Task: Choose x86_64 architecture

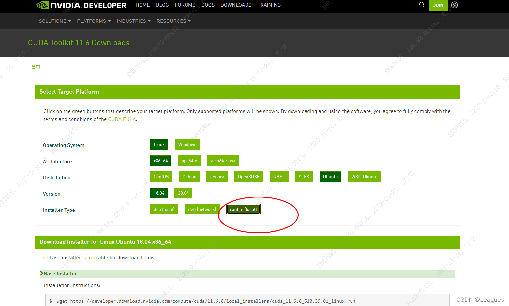Action: 160,161
